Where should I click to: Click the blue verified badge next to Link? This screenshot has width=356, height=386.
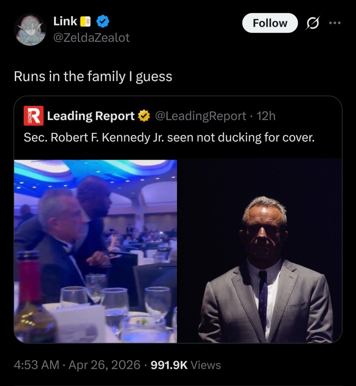point(103,22)
